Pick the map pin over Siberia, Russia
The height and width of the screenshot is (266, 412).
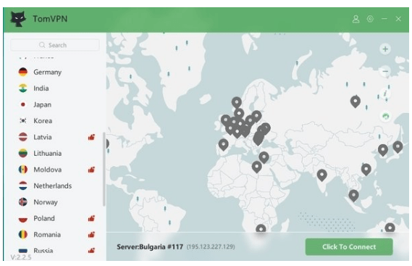click(x=356, y=101)
